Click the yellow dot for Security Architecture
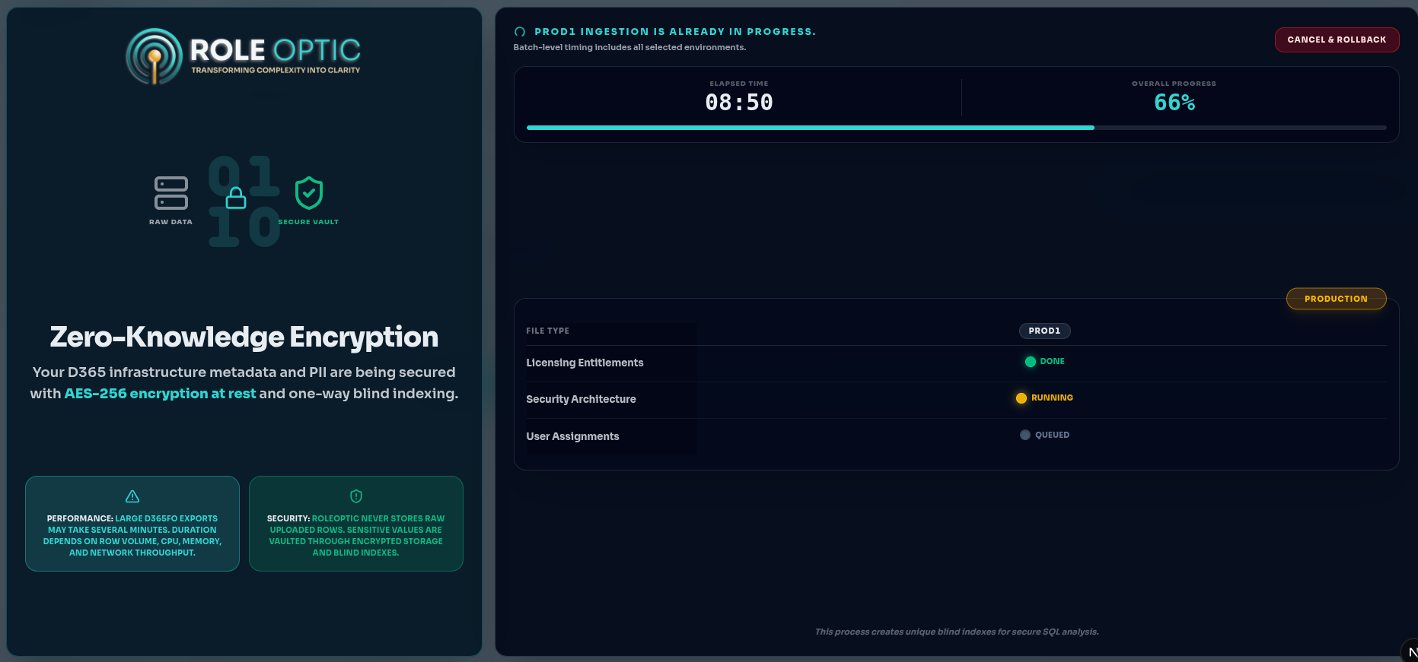Image resolution: width=1418 pixels, height=662 pixels. (1021, 398)
